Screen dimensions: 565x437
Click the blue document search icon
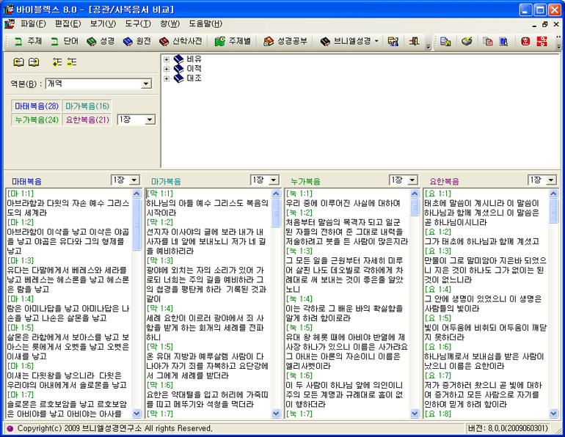(503, 41)
